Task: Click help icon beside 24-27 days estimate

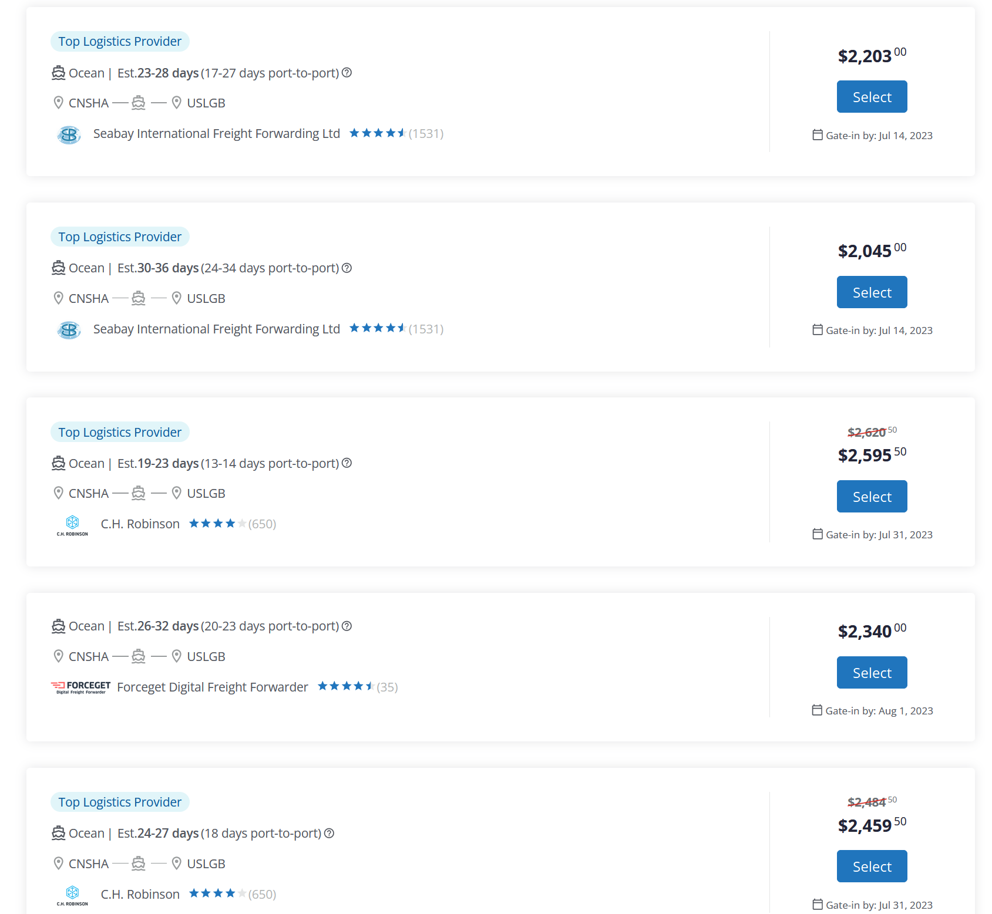Action: pyautogui.click(x=329, y=834)
